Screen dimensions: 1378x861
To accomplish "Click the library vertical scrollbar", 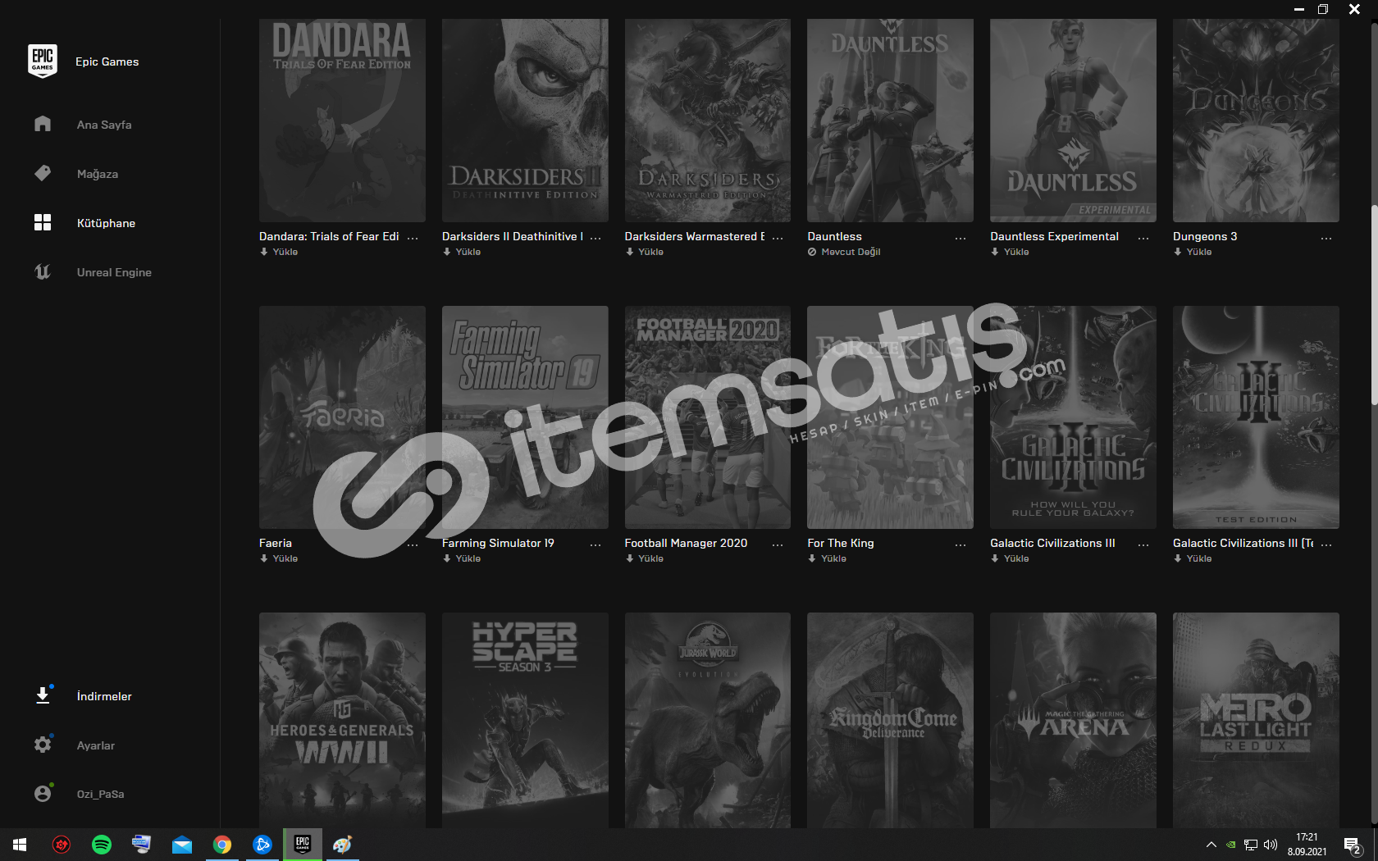I will 1374,303.
